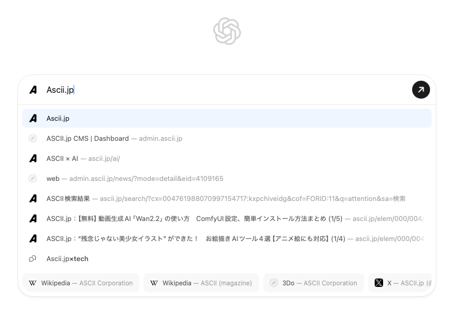This screenshot has width=467, height=317.
Task: Click ASCII icon beside Wan2.2 article
Action: point(33,218)
